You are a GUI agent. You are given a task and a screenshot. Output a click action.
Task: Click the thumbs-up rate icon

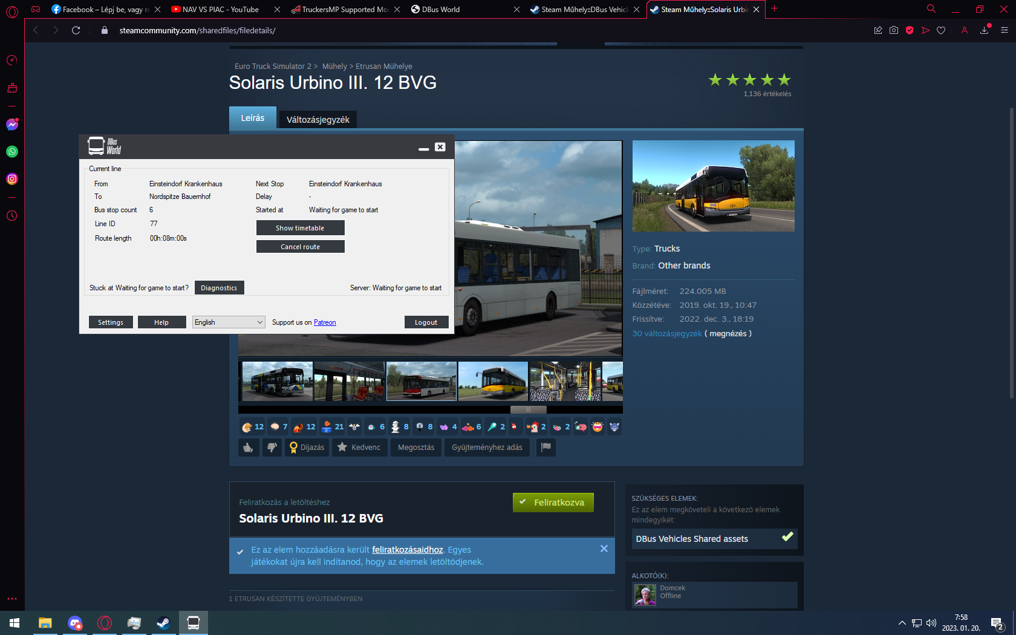point(249,448)
